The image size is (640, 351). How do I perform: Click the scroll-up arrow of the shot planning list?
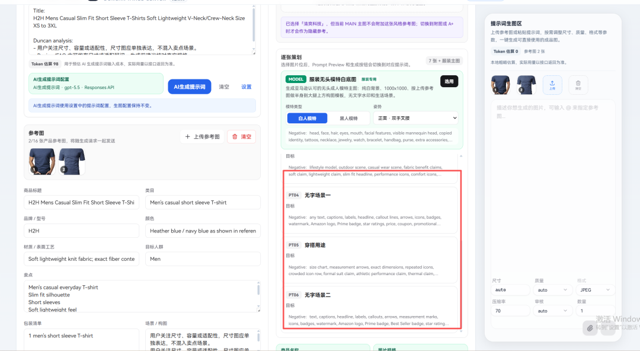(461, 156)
